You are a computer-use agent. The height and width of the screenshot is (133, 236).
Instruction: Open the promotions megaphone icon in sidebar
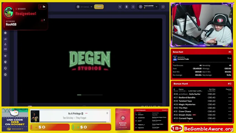tap(5, 39)
